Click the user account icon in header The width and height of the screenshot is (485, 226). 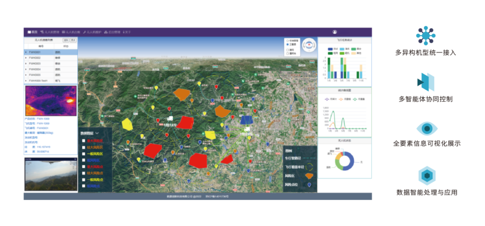click(335, 32)
